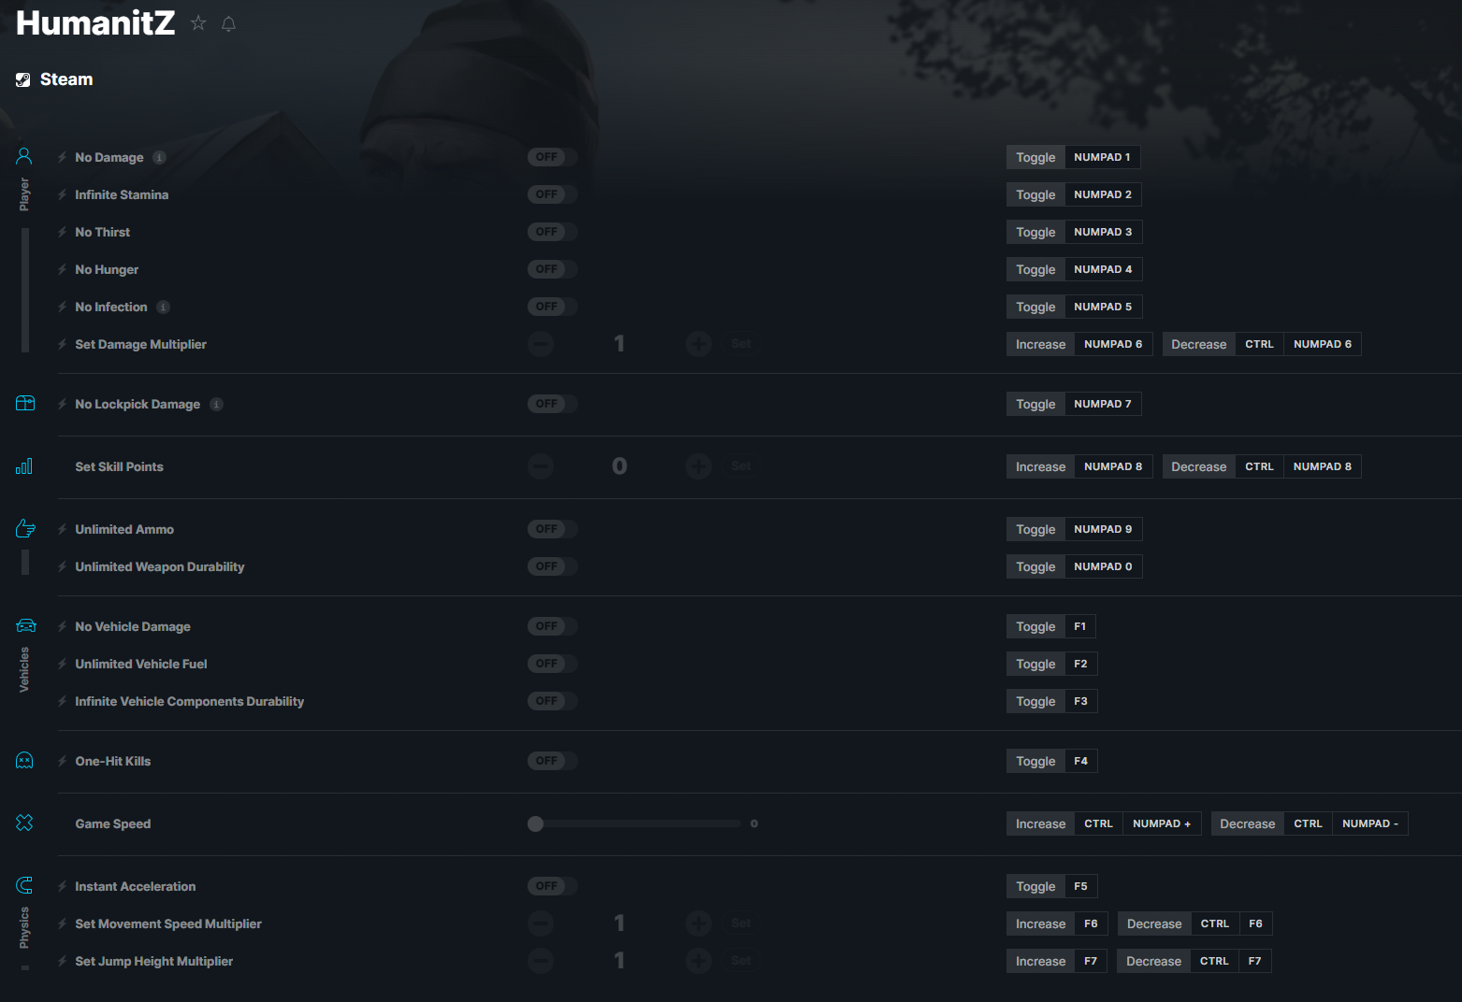Select the Physics magnet category icon
Screen dimensions: 1462x1002
(24, 885)
